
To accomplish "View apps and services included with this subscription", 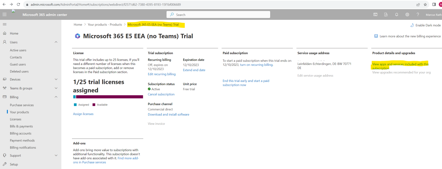I will (x=400, y=66).
